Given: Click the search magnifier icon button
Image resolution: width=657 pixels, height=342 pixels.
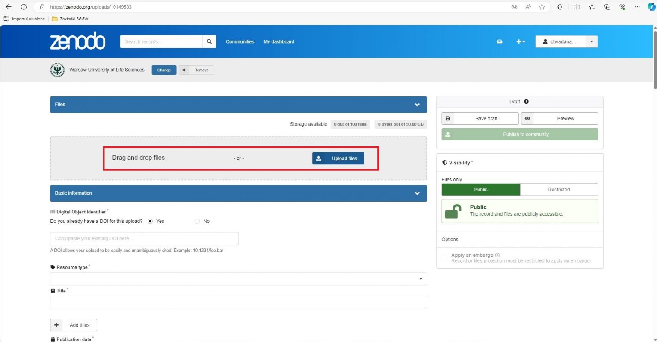Looking at the screenshot, I should [x=209, y=41].
